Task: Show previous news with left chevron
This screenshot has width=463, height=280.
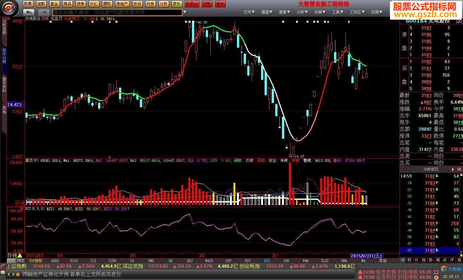Action: 9,274
